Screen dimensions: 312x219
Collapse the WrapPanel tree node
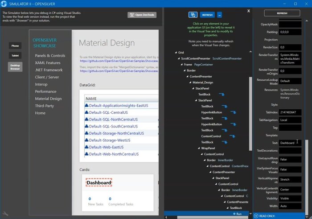click(x=199, y=148)
